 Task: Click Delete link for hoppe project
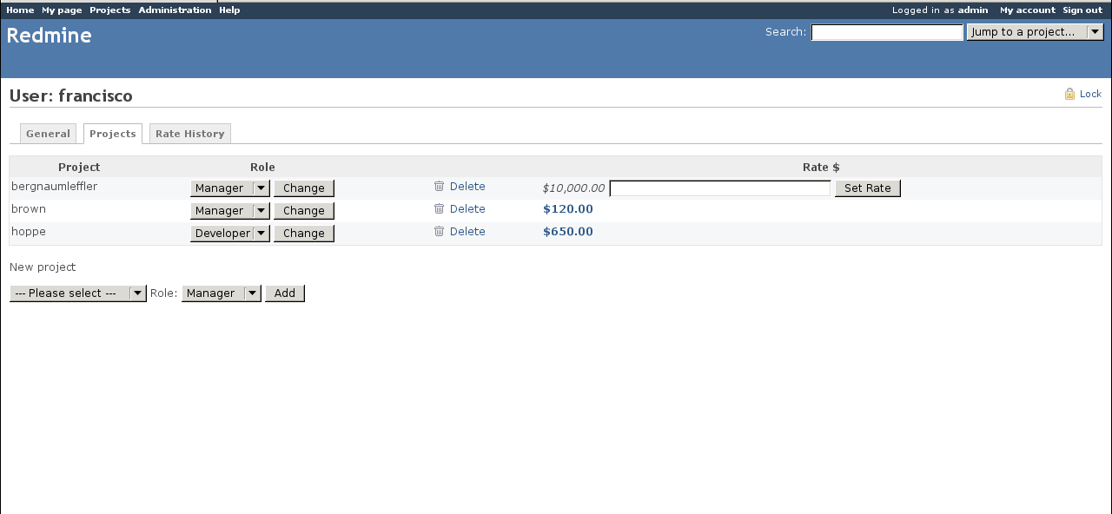coord(467,232)
